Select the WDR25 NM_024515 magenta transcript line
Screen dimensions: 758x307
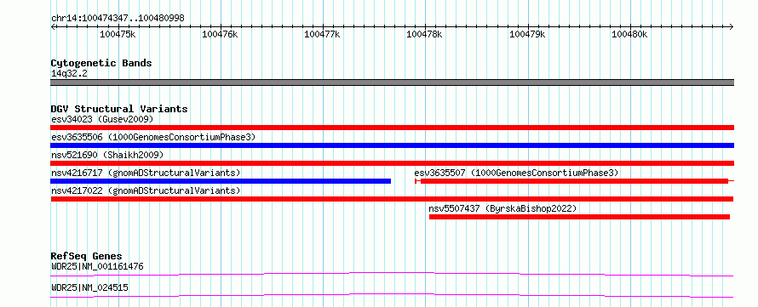(x=392, y=295)
